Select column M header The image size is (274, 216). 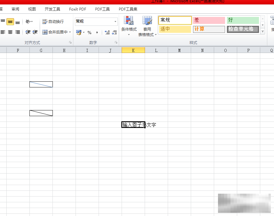tap(180, 50)
